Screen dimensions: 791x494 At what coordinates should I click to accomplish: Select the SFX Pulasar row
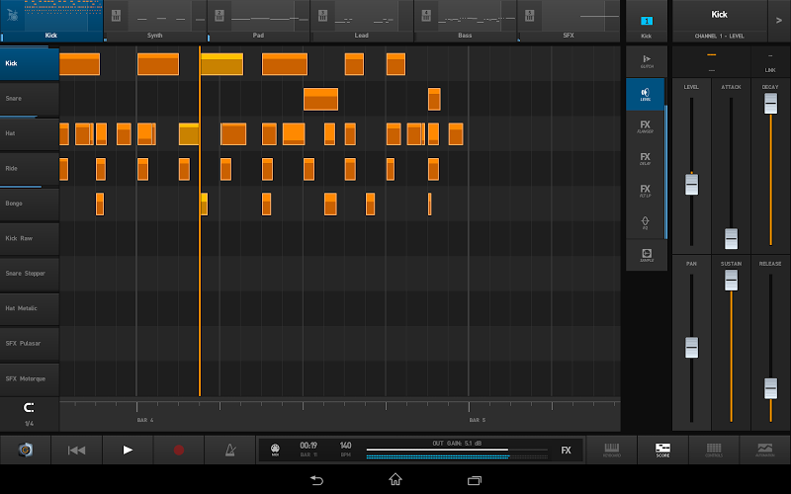(x=30, y=343)
